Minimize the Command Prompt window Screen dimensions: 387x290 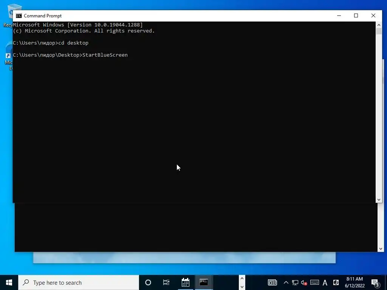[339, 15]
